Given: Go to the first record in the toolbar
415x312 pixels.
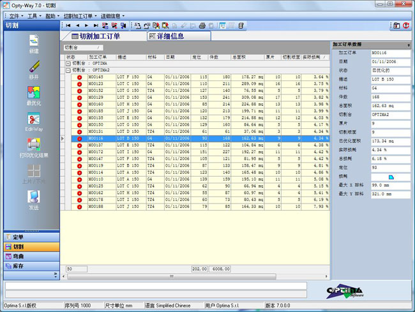Looking at the screenshot, I should point(68,26).
